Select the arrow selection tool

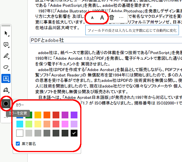pos(6,33)
